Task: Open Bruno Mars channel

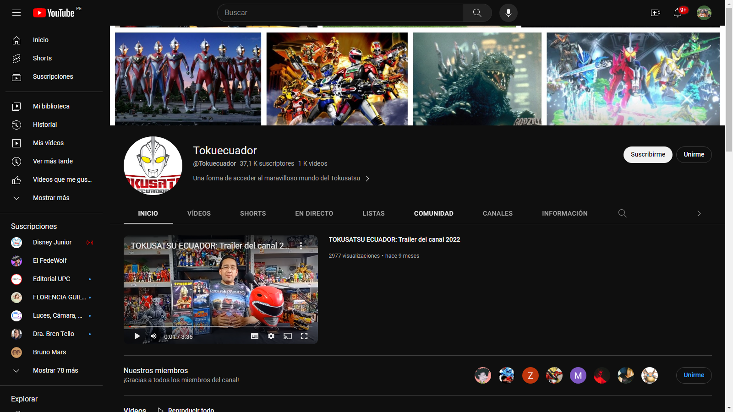Action: [x=51, y=352]
